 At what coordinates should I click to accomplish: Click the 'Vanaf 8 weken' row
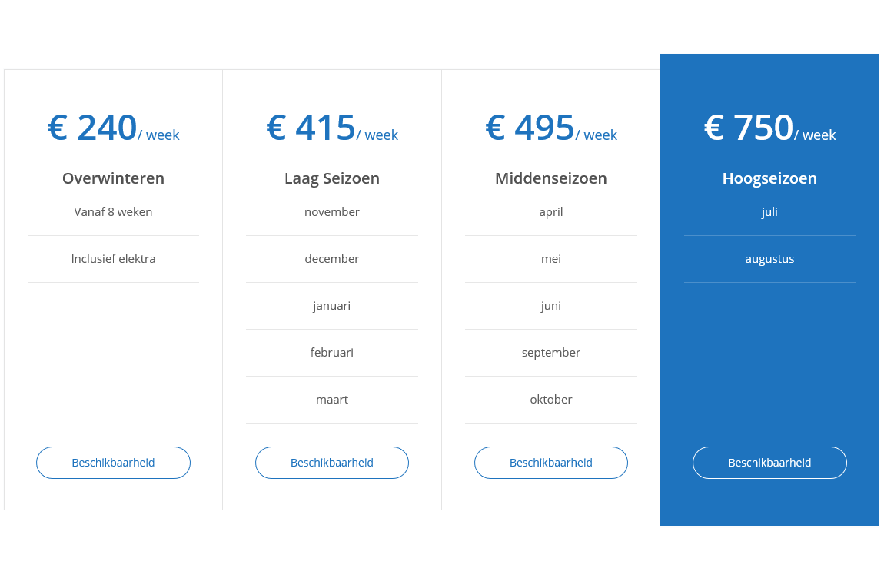113,212
